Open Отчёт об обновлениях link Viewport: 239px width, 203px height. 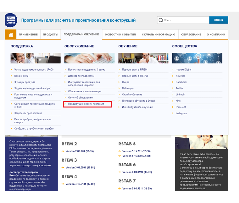81,98
